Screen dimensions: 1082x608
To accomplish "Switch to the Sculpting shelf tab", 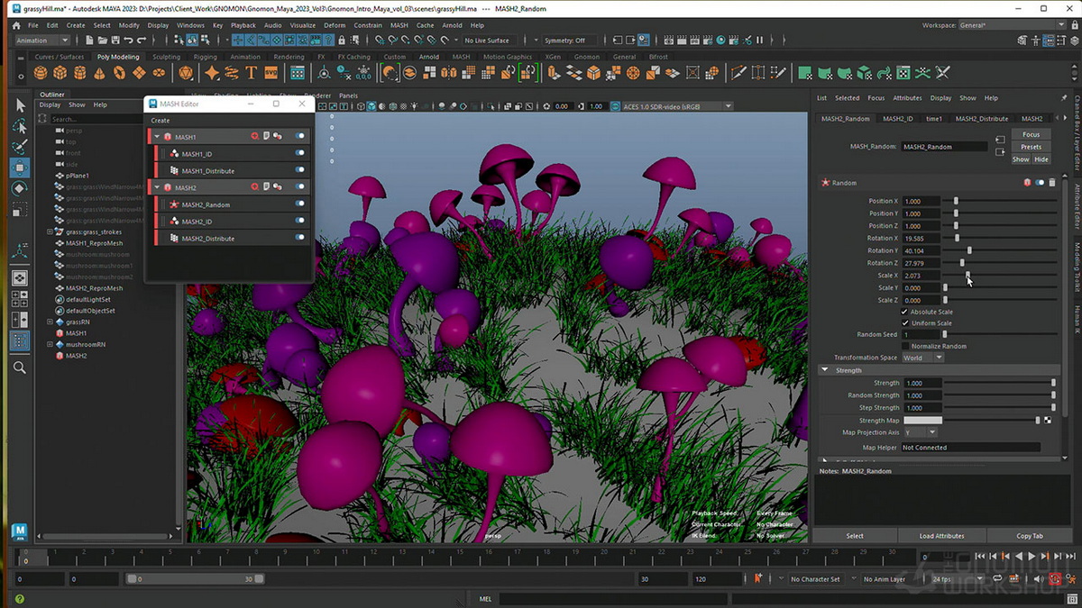I will (166, 57).
